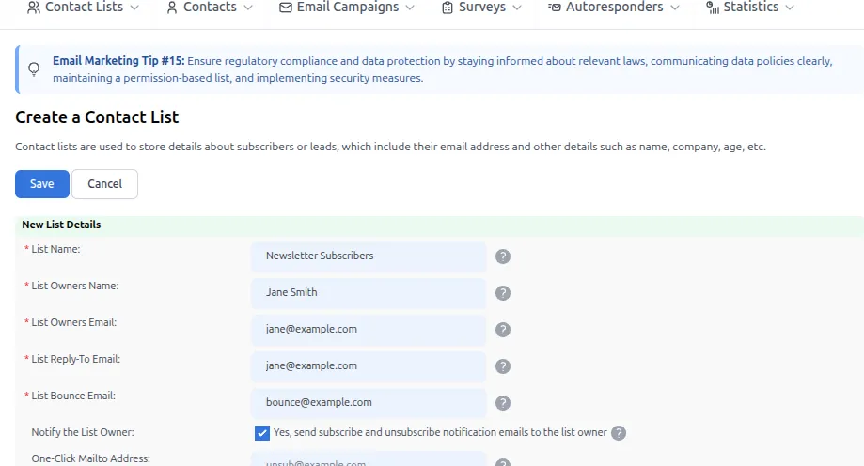Click the Statistics chart icon
864x466 pixels.
point(713,8)
